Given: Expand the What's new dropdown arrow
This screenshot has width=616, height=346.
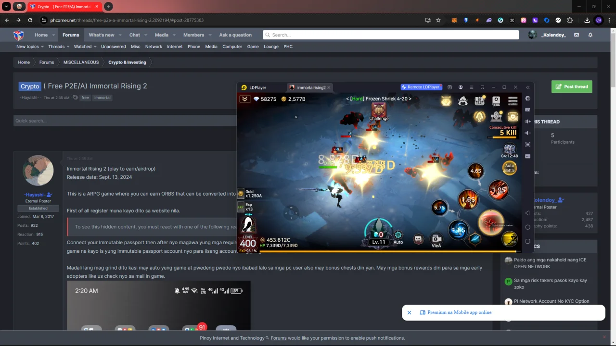Looking at the screenshot, I should [x=120, y=35].
